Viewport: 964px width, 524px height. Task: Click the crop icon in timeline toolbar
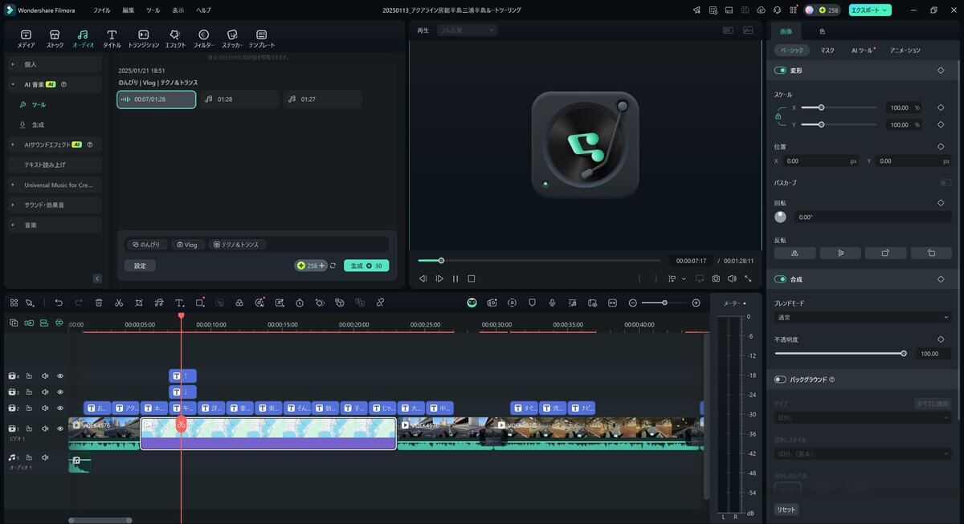[x=139, y=303]
